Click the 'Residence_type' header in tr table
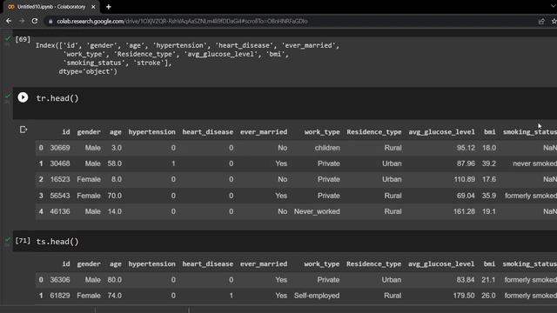This screenshot has width=557, height=313. [x=374, y=132]
